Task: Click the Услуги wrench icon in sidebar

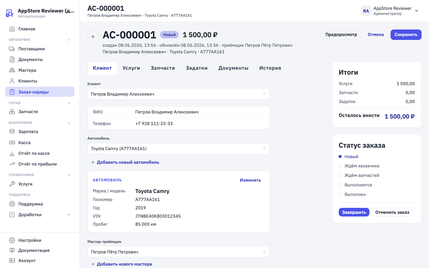Action: click(x=12, y=184)
